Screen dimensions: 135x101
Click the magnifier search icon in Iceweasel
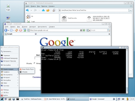[x=109, y=30]
